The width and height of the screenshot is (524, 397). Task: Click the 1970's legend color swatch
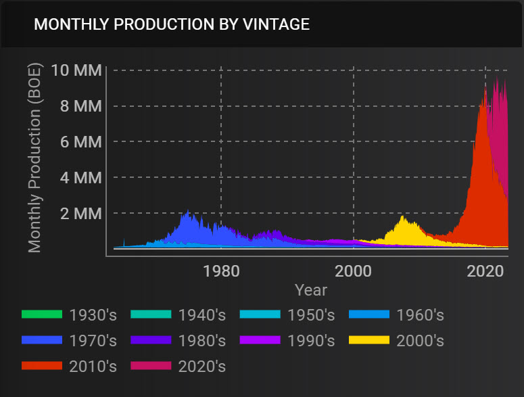pos(42,340)
